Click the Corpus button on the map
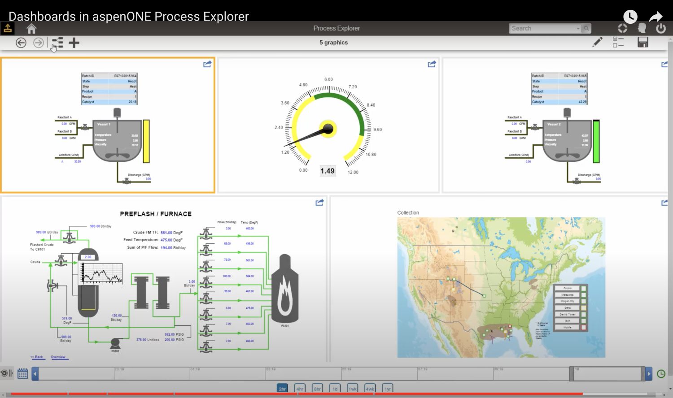The width and height of the screenshot is (673, 398). coord(567,288)
